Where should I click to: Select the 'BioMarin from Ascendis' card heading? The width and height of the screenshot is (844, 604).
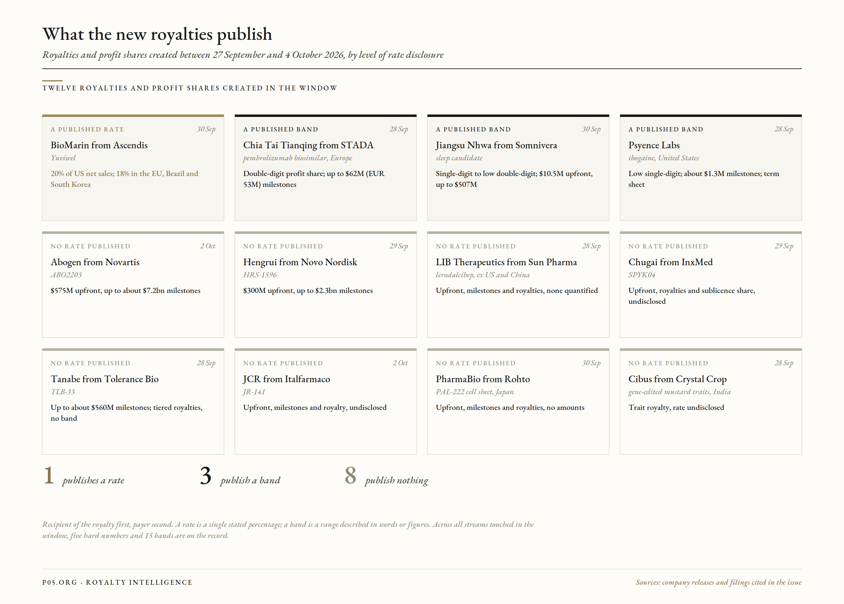click(99, 145)
